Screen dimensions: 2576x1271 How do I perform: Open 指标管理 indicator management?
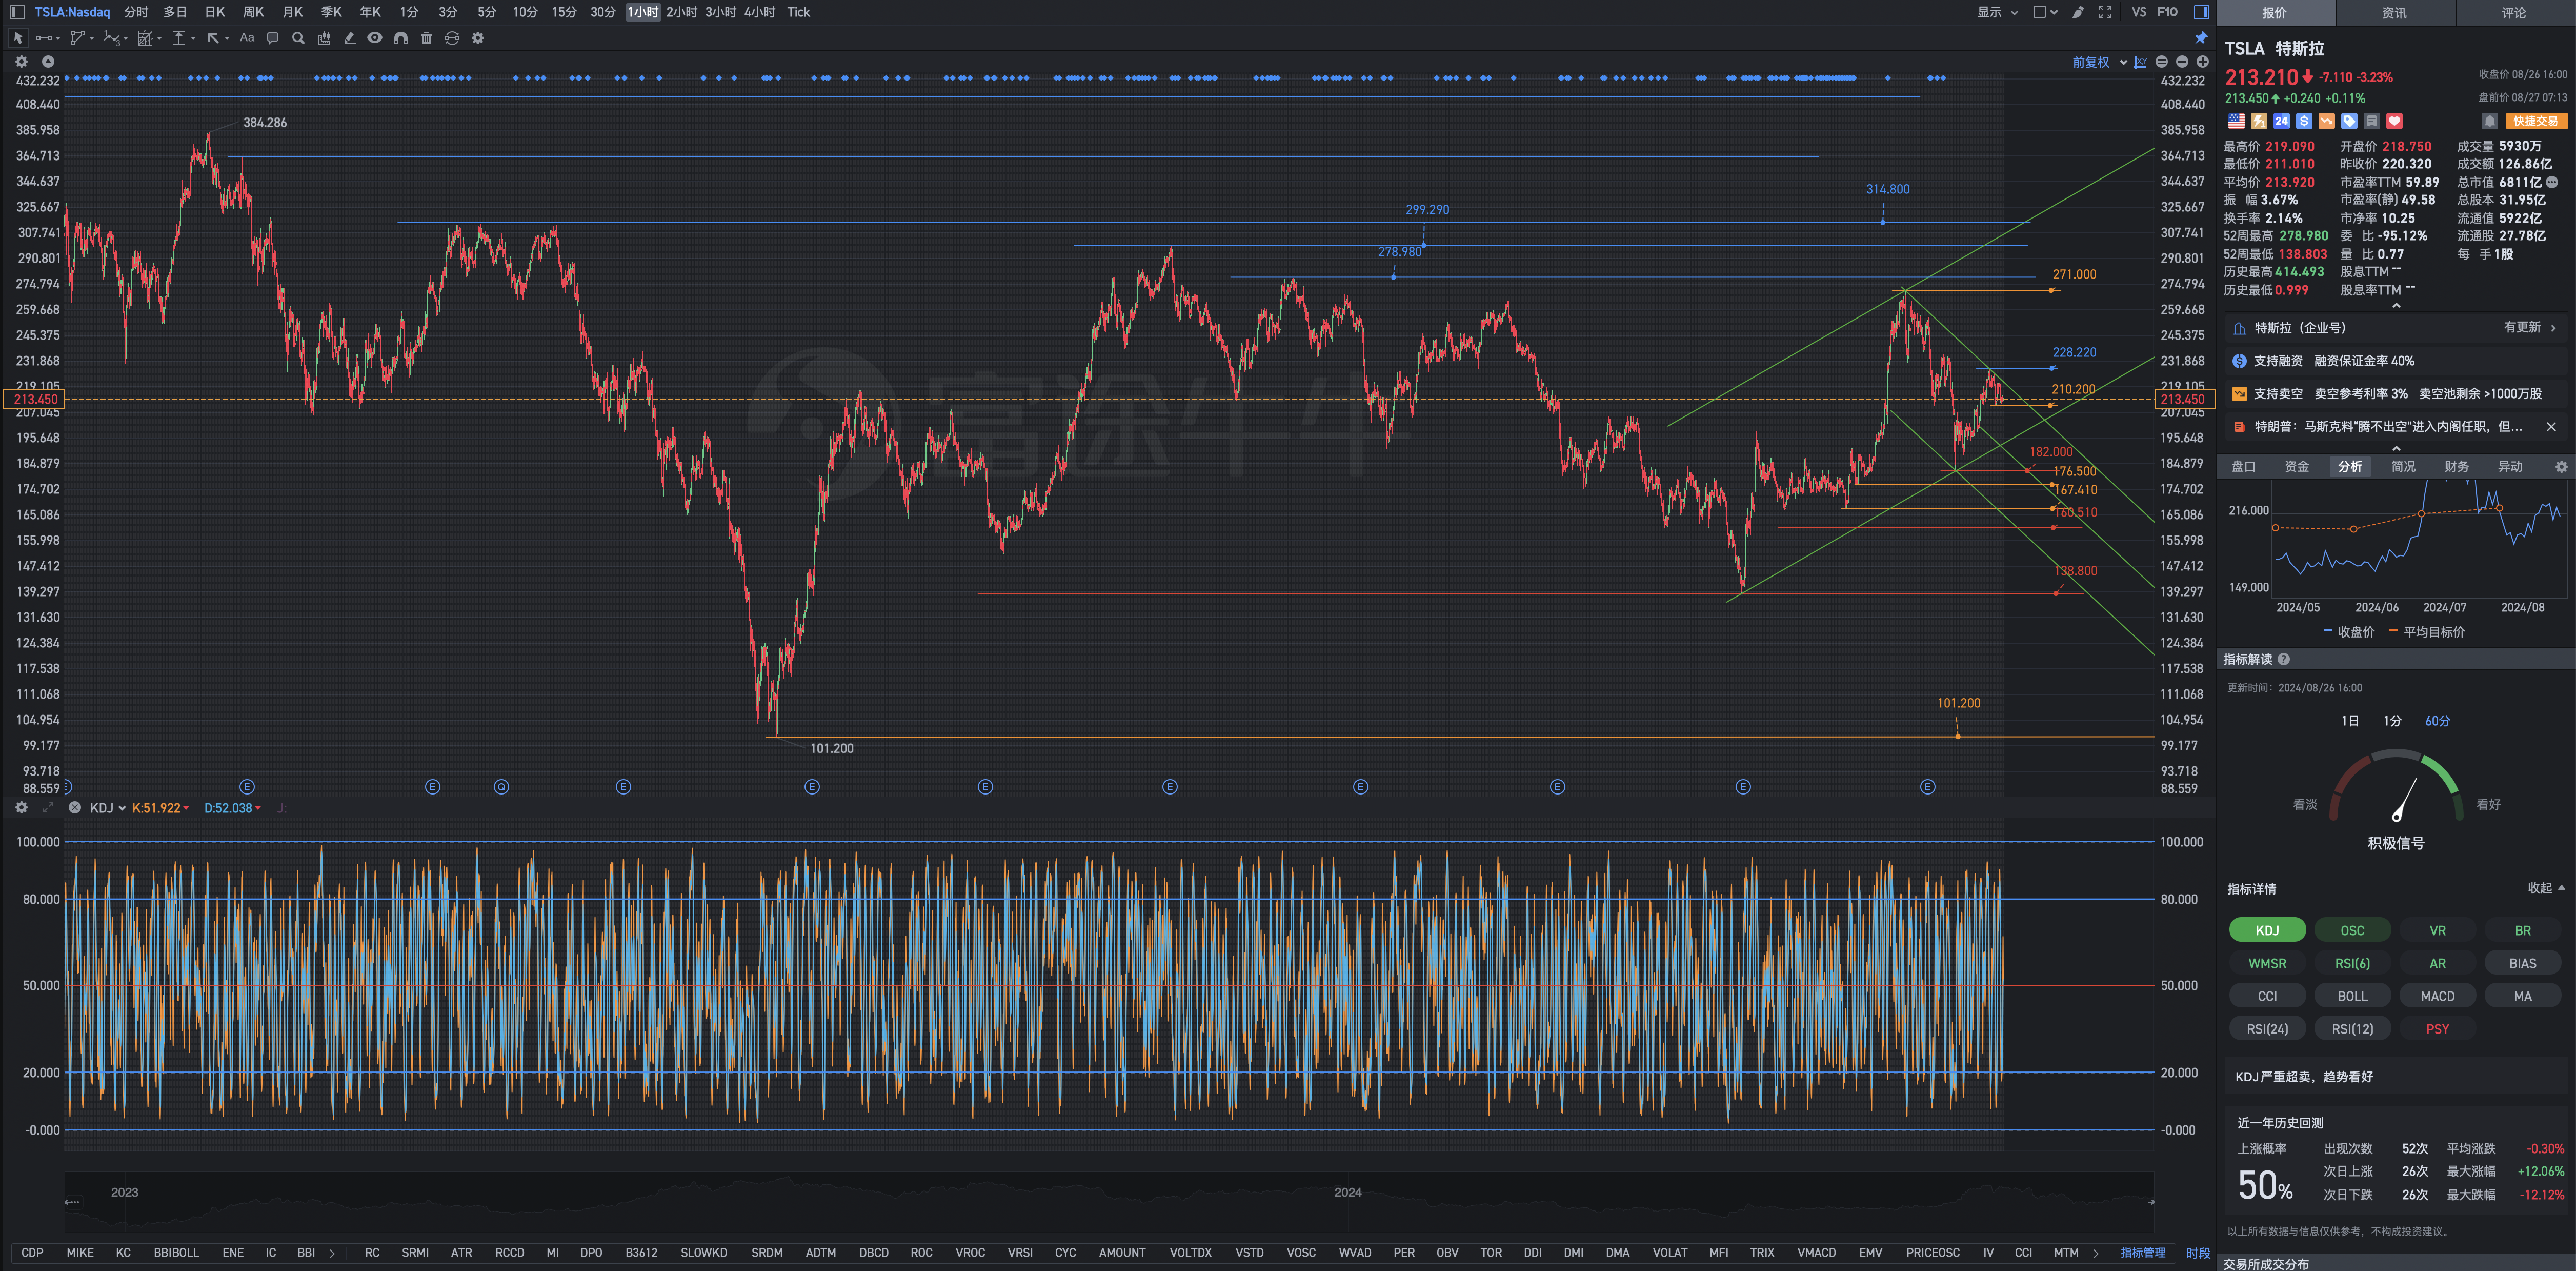[2143, 1253]
